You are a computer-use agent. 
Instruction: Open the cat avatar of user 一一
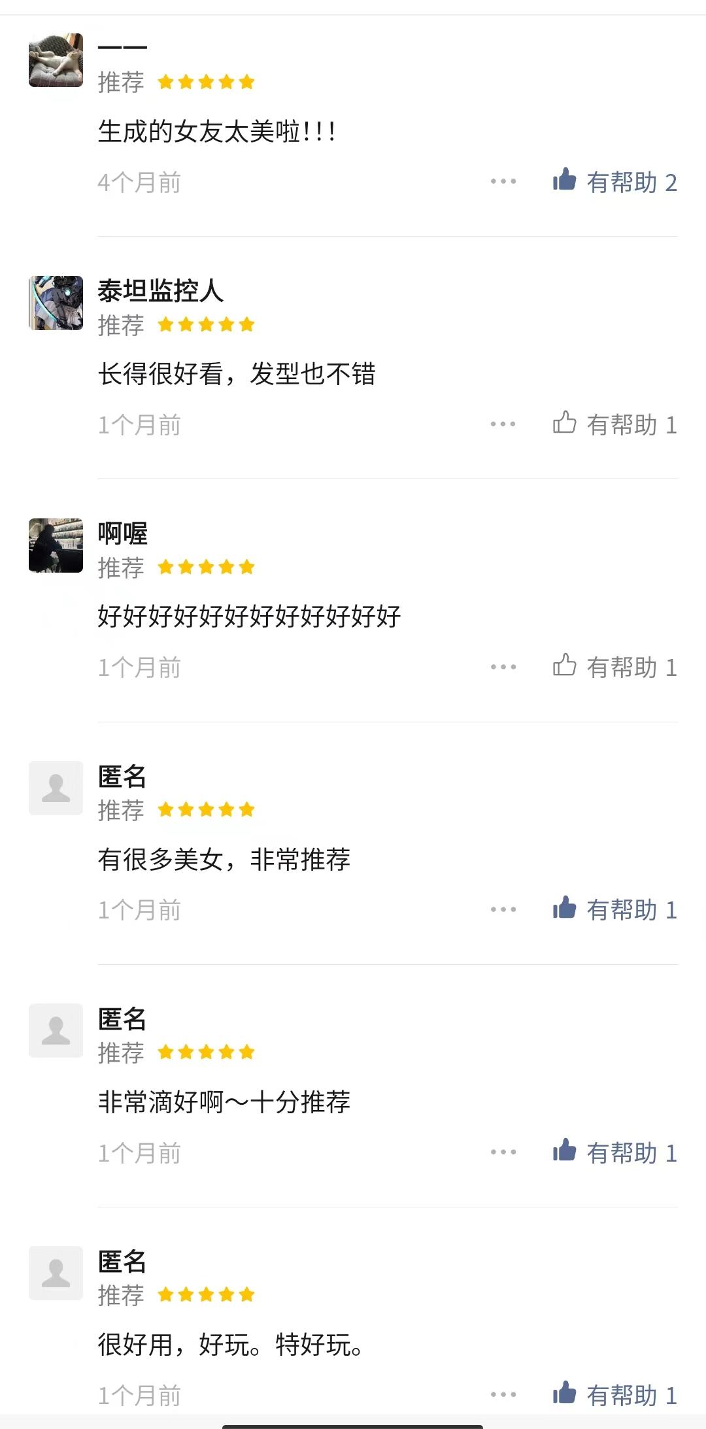56,60
